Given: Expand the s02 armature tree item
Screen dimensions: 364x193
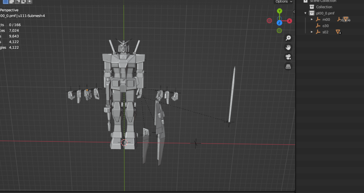Looking at the screenshot, I should click(312, 32).
